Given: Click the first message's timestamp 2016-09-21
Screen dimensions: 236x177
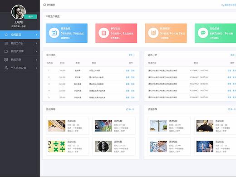Looking at the screenshot, I should click(198, 71).
